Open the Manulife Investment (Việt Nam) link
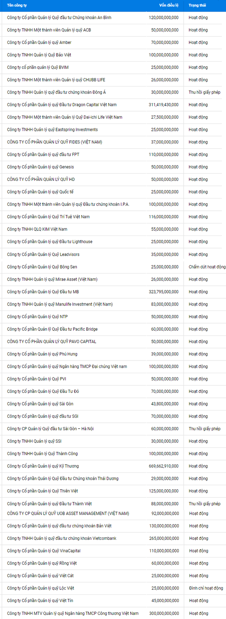The height and width of the screenshot is (619, 226). pos(60,304)
